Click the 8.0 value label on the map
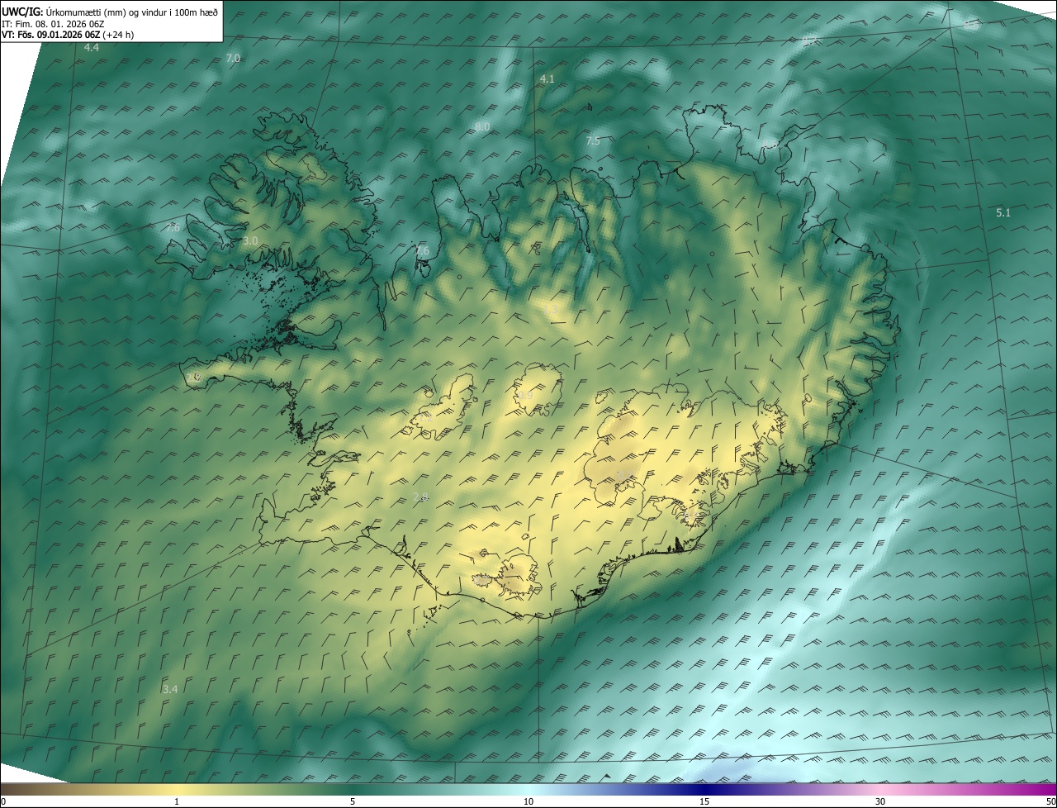The image size is (1057, 808). pos(482,126)
